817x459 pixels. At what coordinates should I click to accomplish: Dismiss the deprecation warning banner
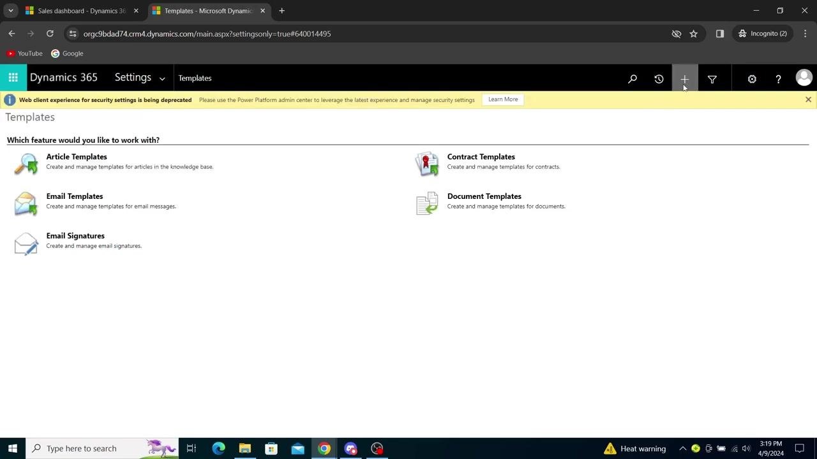pyautogui.click(x=808, y=99)
